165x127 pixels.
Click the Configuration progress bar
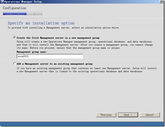[23, 14]
